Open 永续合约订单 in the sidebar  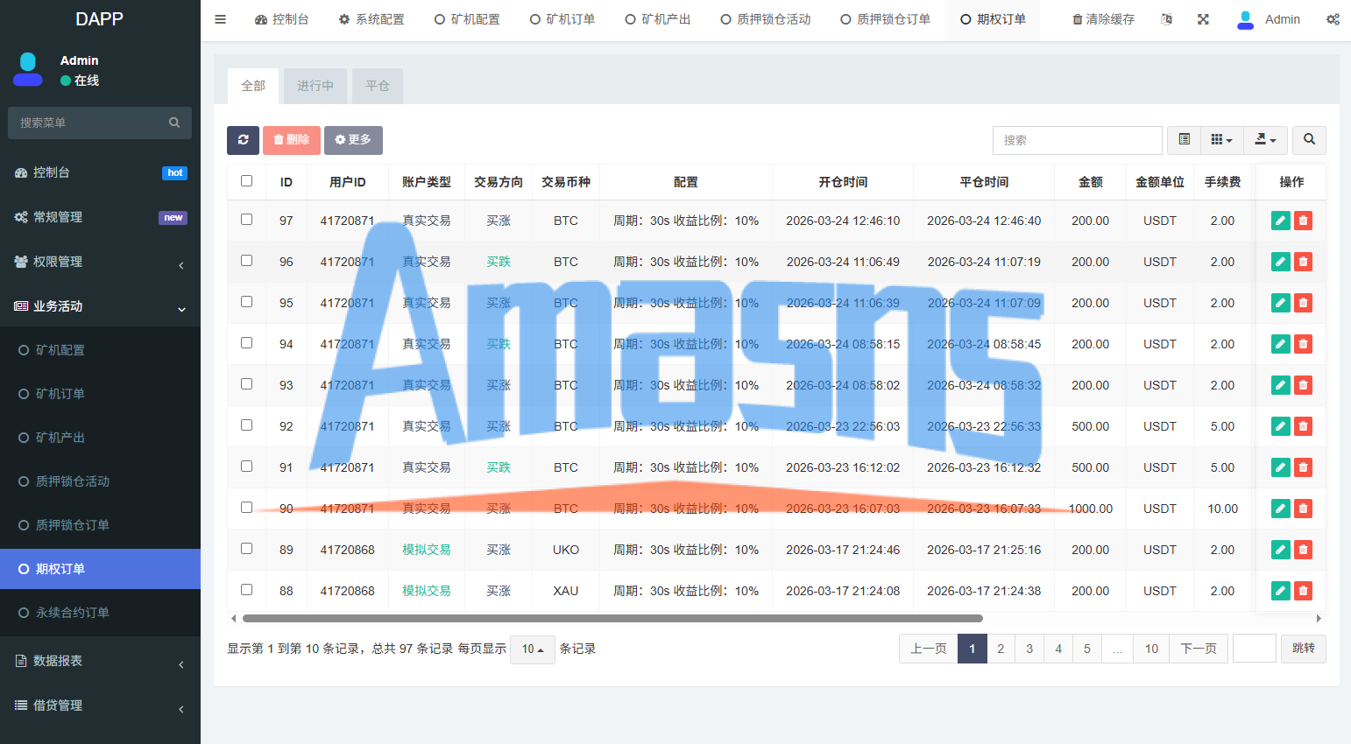click(x=100, y=613)
